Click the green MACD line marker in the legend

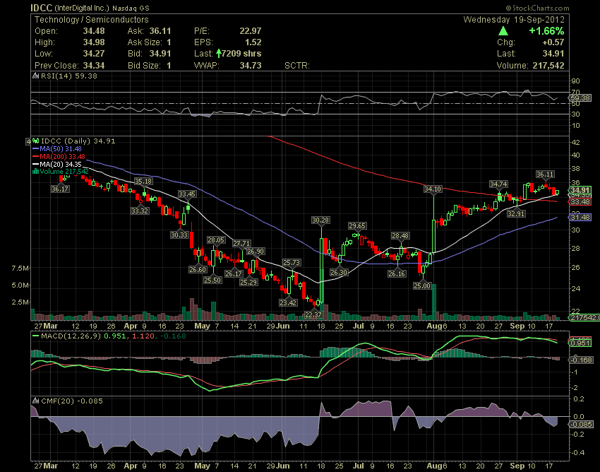[x=36, y=336]
